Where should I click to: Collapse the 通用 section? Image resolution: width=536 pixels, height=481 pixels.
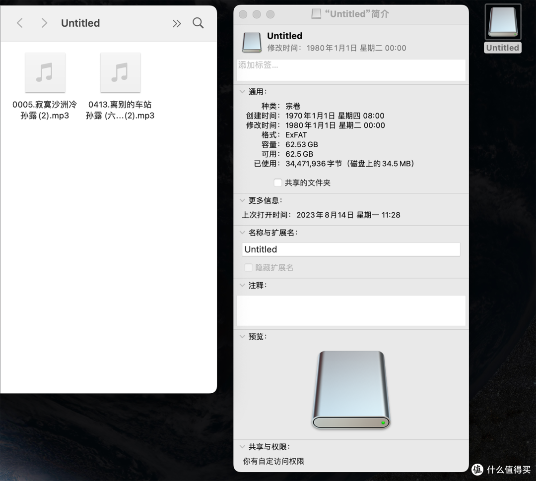(x=242, y=92)
